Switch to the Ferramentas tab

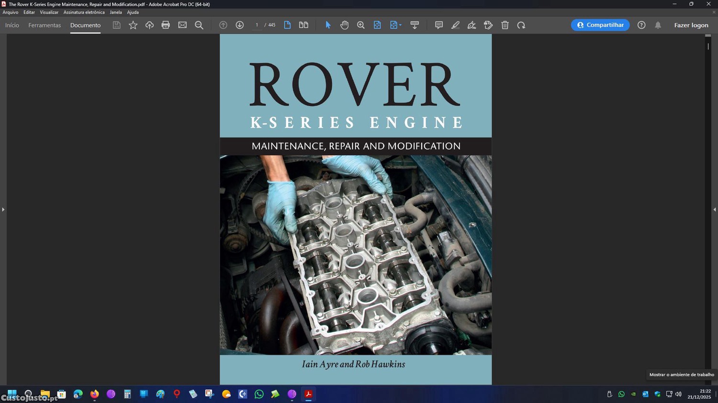tap(45, 25)
